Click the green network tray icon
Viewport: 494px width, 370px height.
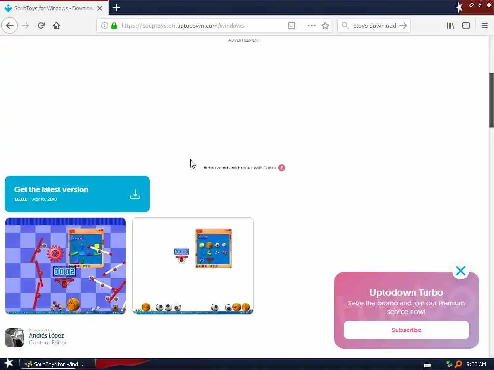tap(449, 364)
